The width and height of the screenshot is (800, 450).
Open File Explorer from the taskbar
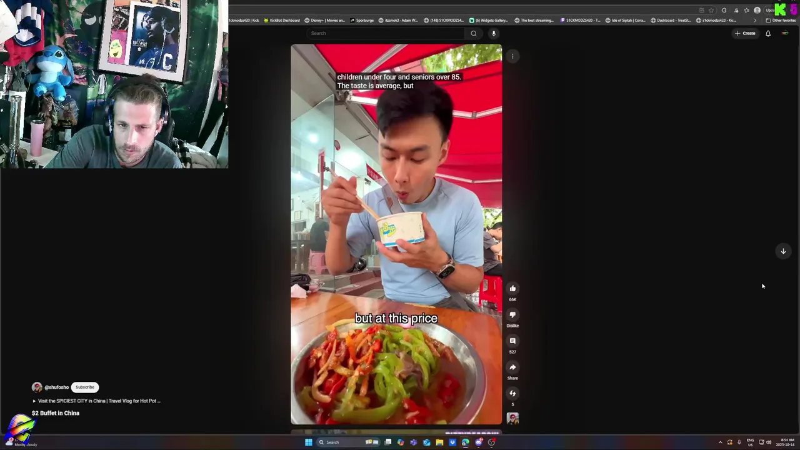point(439,442)
